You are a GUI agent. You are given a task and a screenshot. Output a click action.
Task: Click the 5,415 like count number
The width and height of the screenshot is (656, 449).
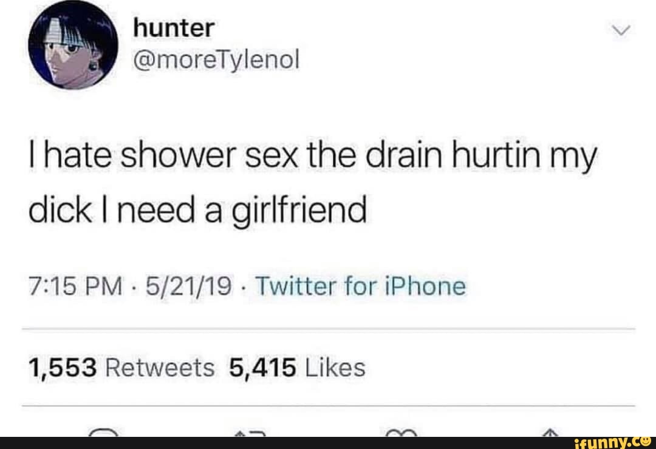pyautogui.click(x=263, y=367)
